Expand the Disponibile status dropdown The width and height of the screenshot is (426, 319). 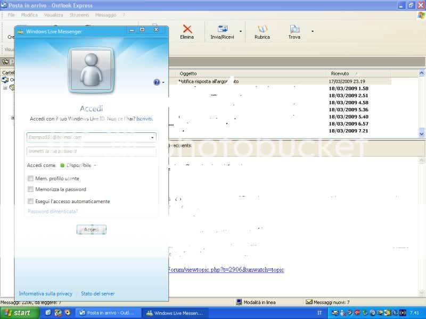point(95,165)
